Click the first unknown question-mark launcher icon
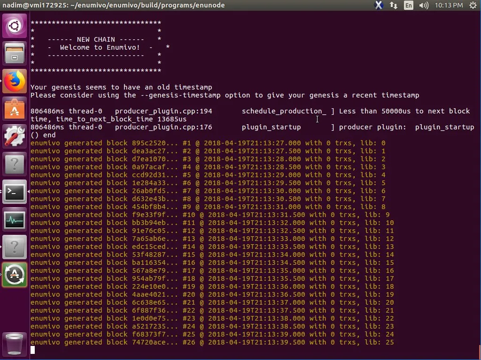This screenshot has height=360, width=481. (15, 164)
